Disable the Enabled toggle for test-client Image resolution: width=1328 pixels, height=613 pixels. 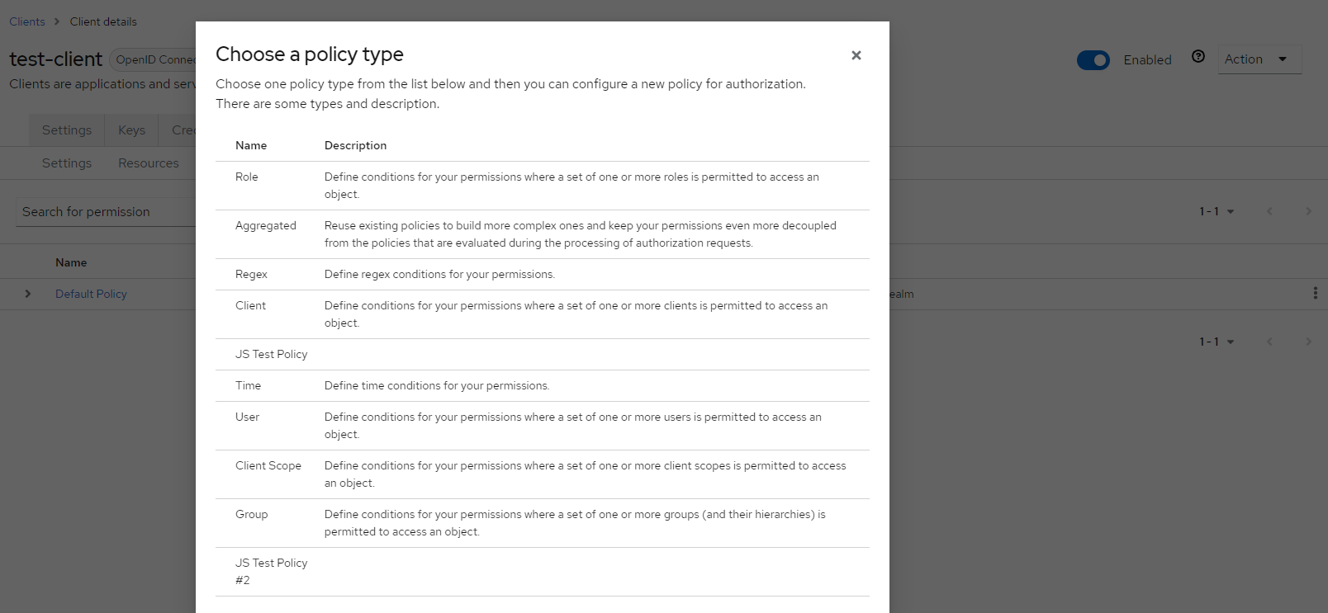point(1093,59)
